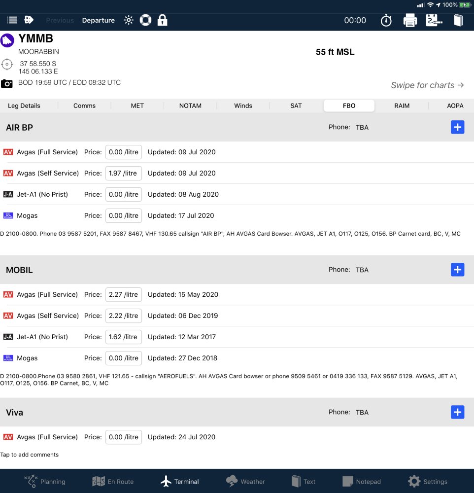
Task: Edit AIR BP Avgas Self Service 1.97 price
Action: [124, 173]
